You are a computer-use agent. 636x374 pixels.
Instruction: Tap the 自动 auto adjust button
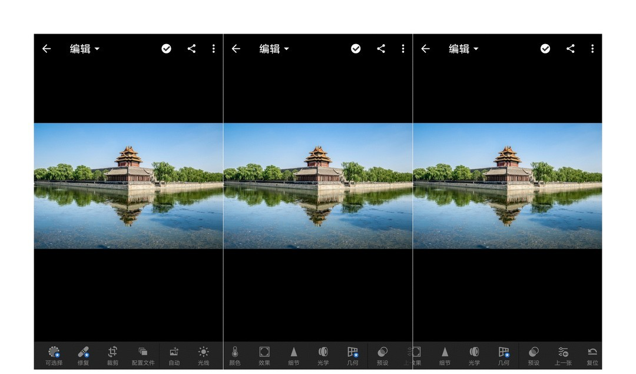[x=174, y=355]
